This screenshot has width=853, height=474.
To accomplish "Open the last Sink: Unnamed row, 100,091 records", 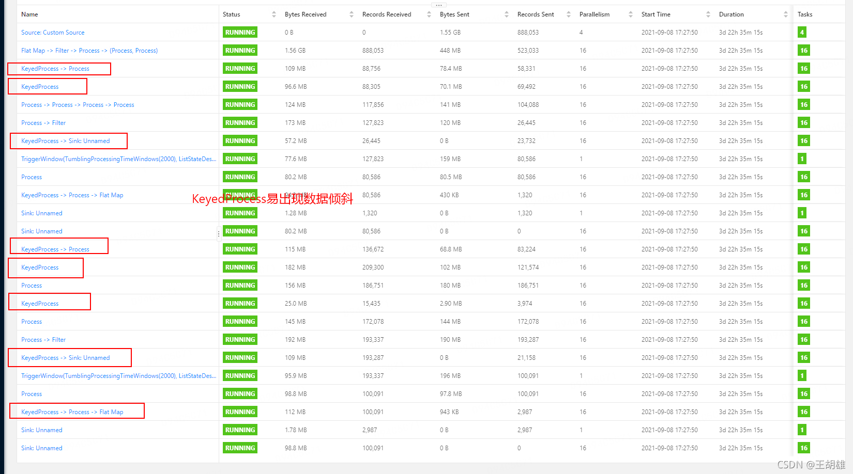I will pyautogui.click(x=42, y=448).
